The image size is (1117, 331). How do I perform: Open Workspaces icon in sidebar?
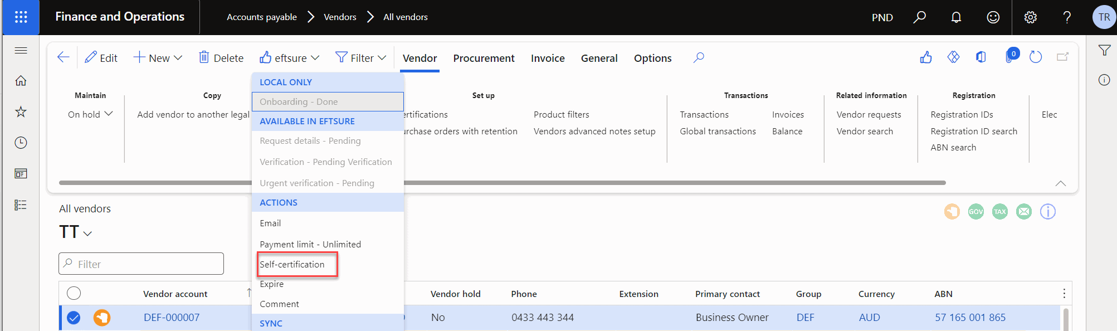pyautogui.click(x=21, y=174)
